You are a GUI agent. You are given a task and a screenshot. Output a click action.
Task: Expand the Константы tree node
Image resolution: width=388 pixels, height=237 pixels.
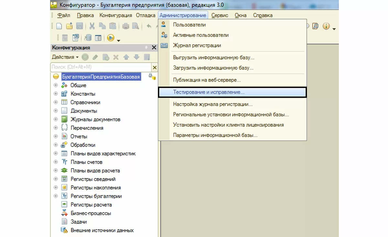pyautogui.click(x=56, y=94)
